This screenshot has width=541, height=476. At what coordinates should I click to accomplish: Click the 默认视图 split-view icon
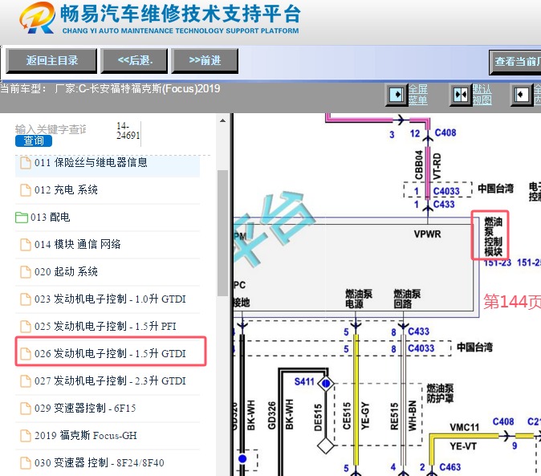tap(460, 94)
